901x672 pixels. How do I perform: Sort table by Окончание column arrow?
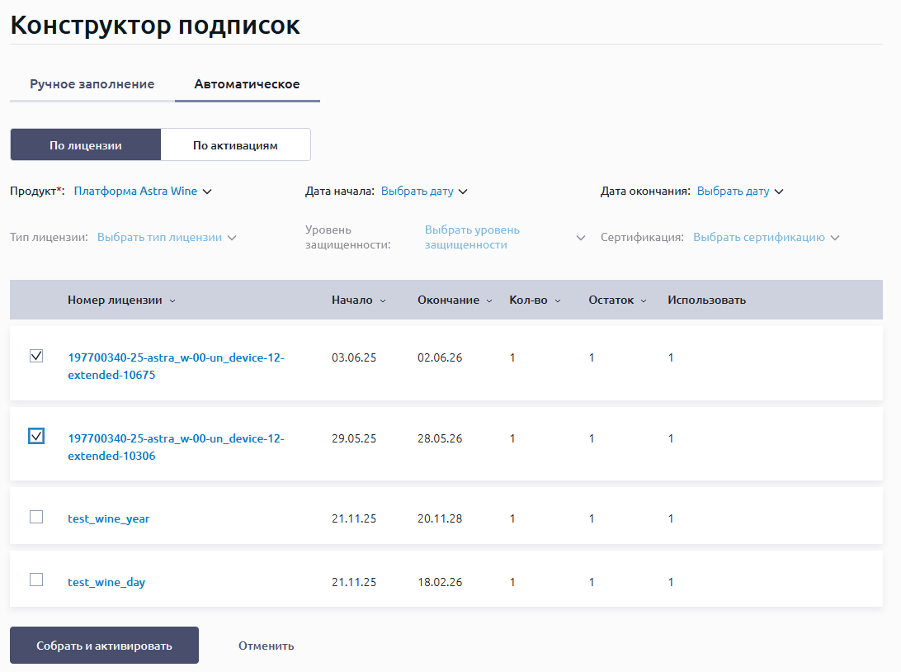pyautogui.click(x=489, y=301)
